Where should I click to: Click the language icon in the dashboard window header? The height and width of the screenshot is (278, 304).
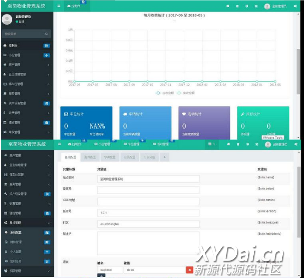tap(247, 6)
